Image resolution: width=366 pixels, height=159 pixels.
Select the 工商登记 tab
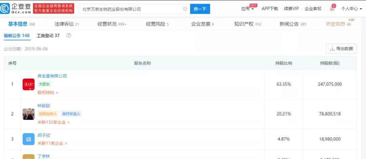tap(48, 35)
